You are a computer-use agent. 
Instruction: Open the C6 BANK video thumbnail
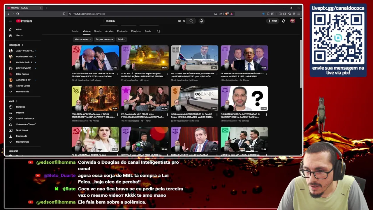tap(195, 99)
